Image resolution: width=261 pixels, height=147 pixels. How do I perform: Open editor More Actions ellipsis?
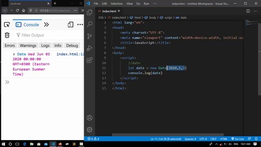coord(255,11)
